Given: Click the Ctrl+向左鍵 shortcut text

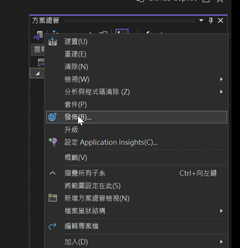Looking at the screenshot, I should pyautogui.click(x=198, y=173).
